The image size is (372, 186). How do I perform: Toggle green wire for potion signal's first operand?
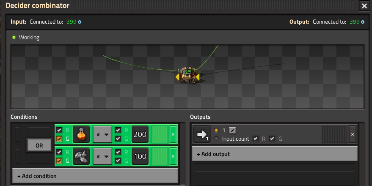pyautogui.click(x=59, y=139)
